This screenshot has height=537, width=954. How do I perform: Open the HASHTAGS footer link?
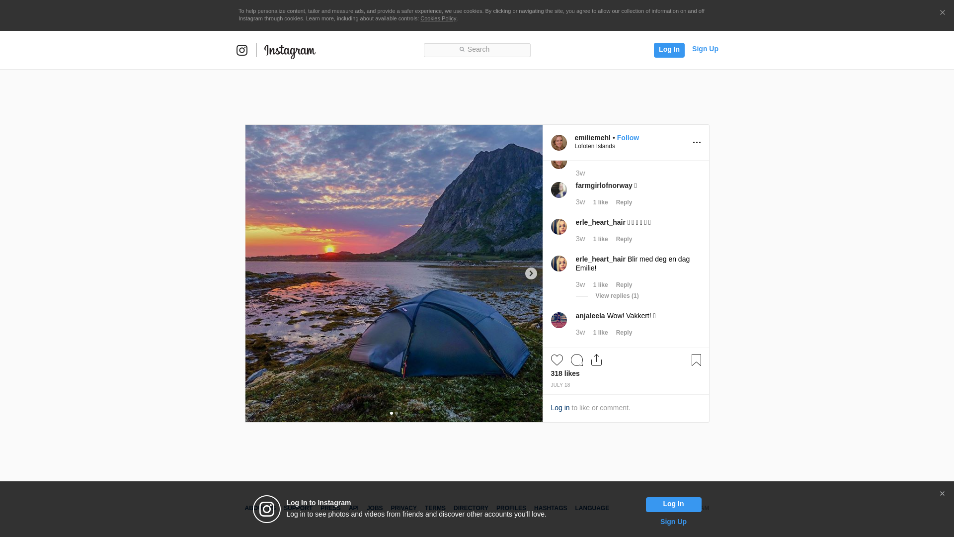pyautogui.click(x=551, y=508)
